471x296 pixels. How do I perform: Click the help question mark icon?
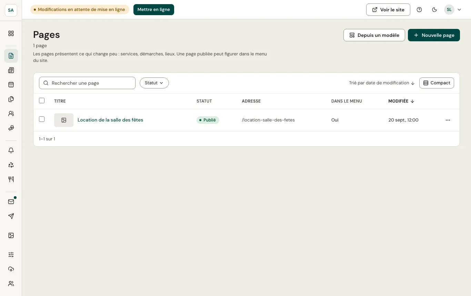point(419,10)
